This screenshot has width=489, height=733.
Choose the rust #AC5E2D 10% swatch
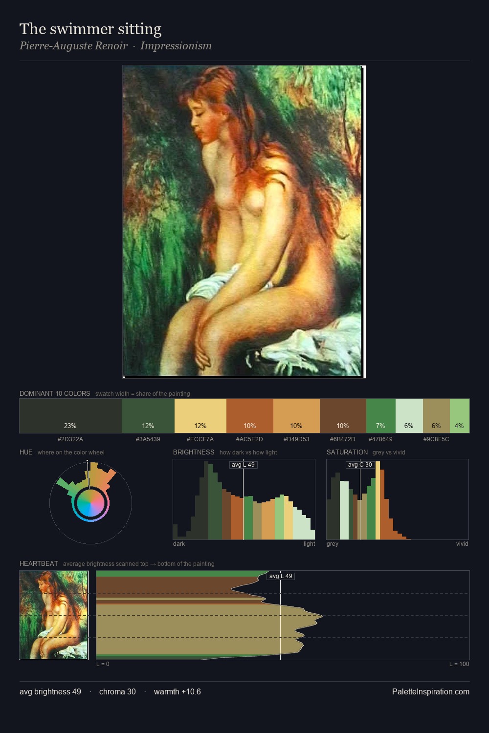coord(250,416)
